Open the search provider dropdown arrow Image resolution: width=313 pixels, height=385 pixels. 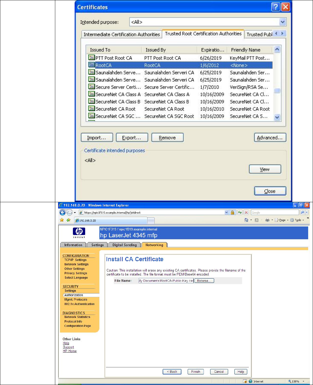[307, 212]
